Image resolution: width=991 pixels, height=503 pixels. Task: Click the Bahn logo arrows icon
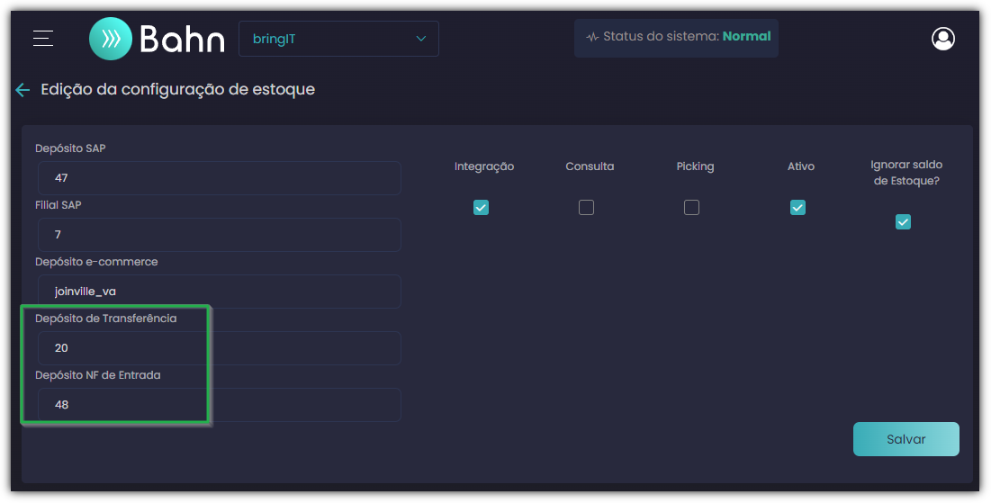coord(111,39)
